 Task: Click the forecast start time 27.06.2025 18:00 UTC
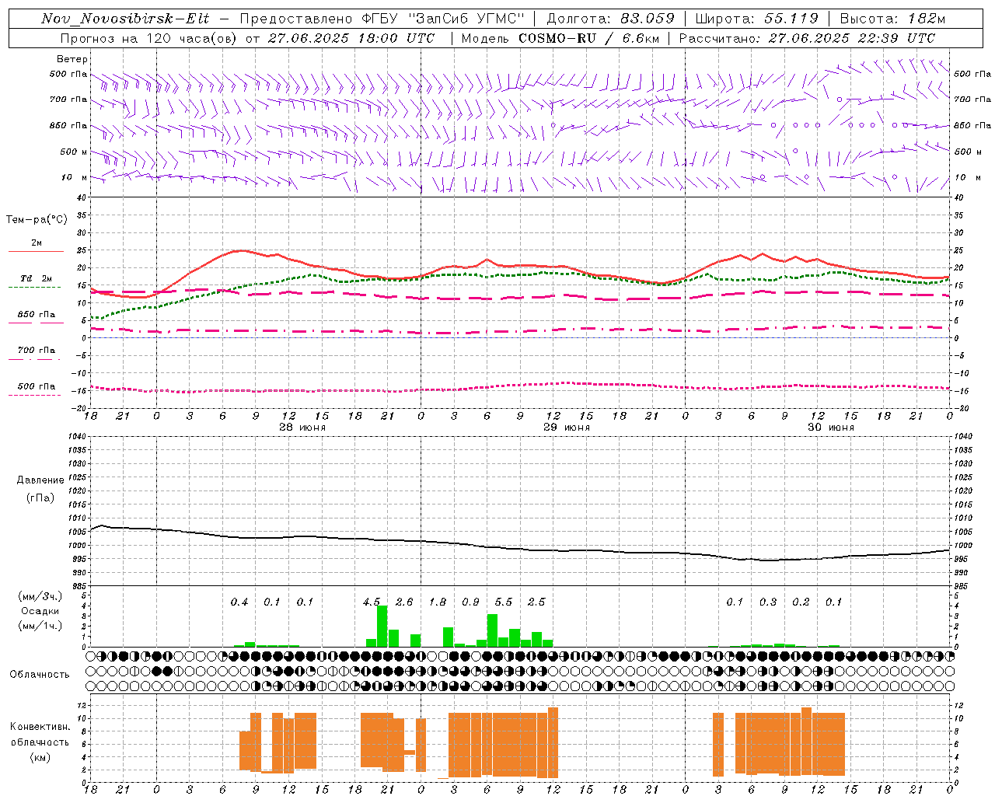351,38
